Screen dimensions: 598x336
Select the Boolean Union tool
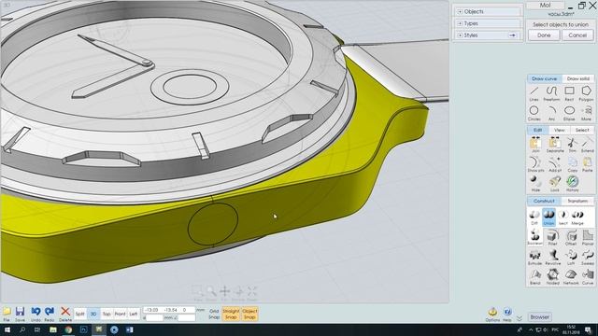click(x=548, y=217)
